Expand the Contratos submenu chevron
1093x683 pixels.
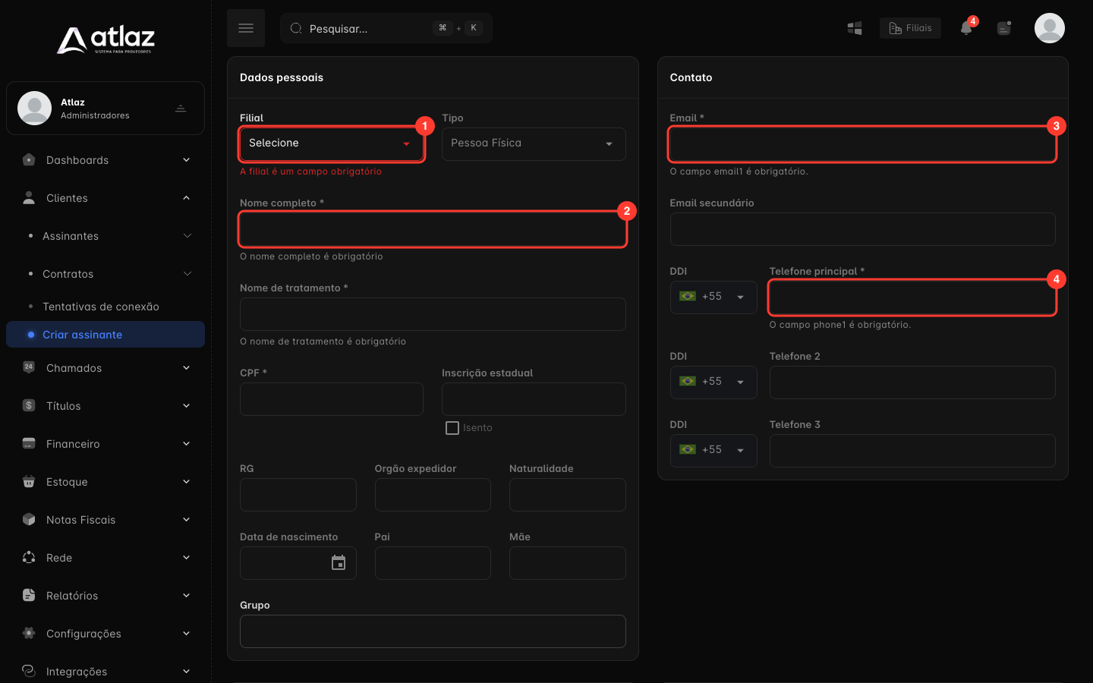[x=187, y=273]
